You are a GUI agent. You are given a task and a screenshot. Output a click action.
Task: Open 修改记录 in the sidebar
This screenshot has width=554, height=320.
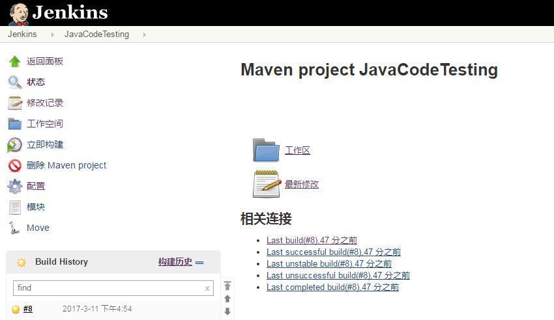click(x=45, y=103)
